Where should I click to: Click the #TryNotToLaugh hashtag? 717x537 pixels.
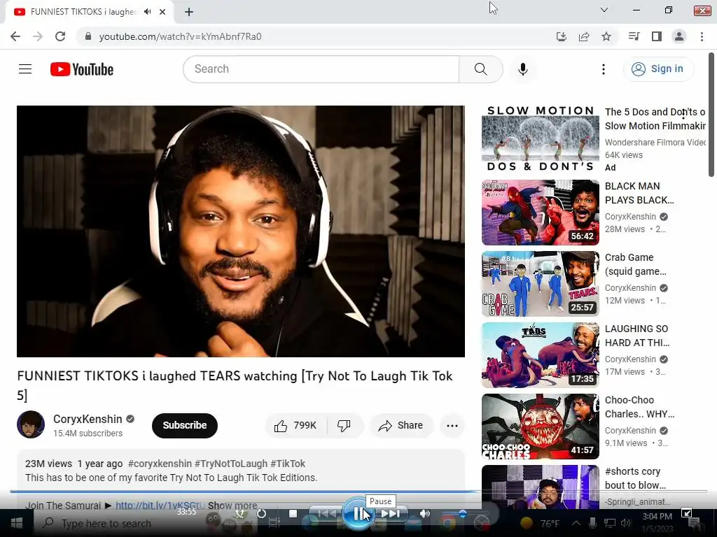click(231, 464)
